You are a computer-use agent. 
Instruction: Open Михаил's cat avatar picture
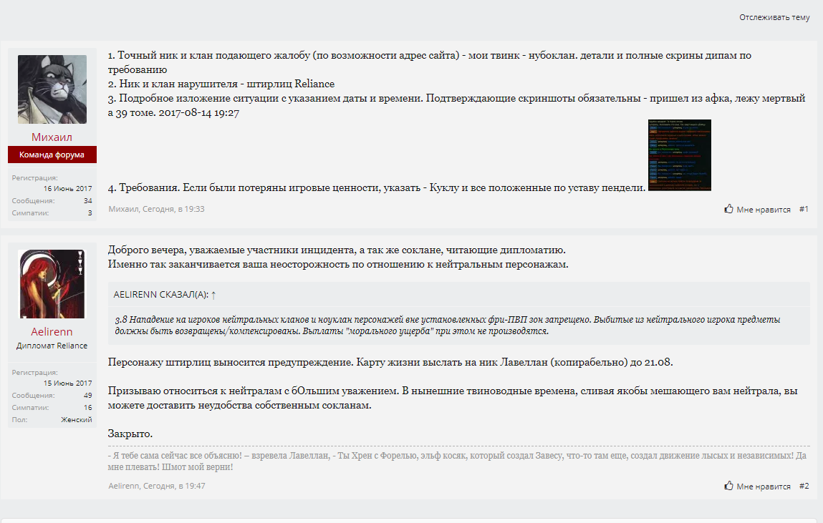coord(52,89)
